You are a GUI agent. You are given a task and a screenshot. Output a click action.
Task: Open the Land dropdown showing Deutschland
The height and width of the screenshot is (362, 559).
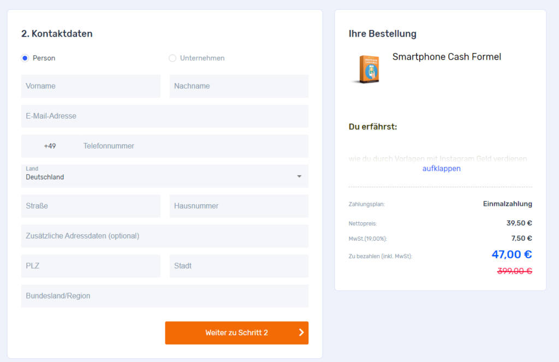coord(165,176)
